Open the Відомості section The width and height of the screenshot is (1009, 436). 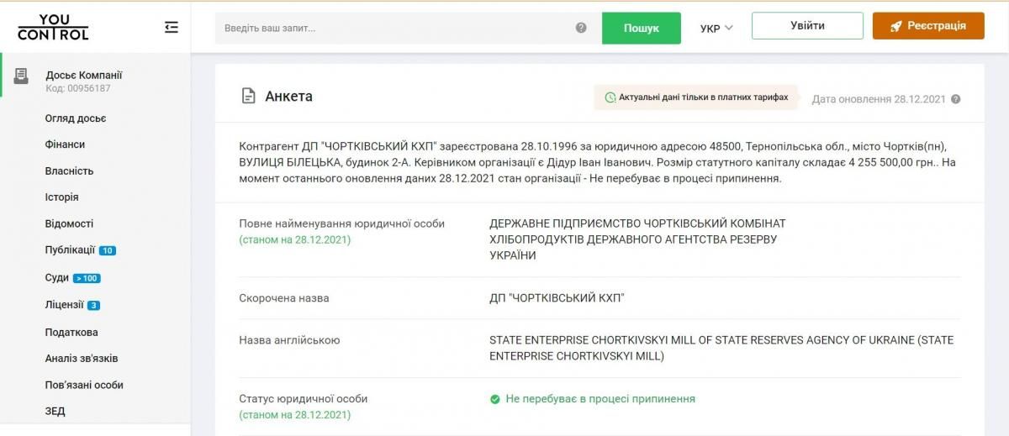(x=69, y=223)
